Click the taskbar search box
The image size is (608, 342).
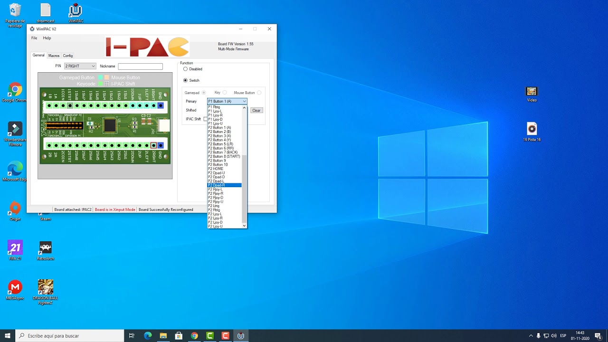coord(69,336)
